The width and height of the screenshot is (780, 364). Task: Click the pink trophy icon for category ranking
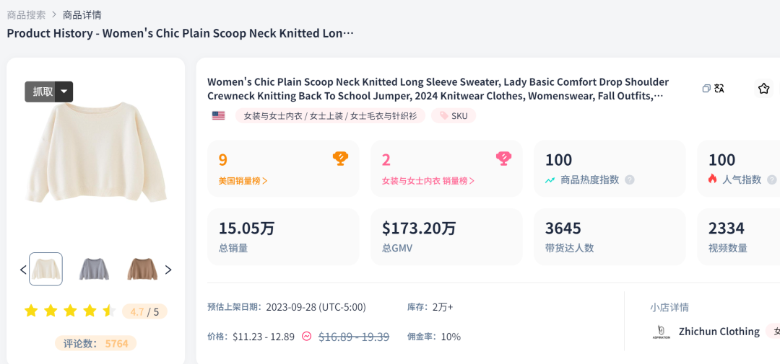pos(503,159)
